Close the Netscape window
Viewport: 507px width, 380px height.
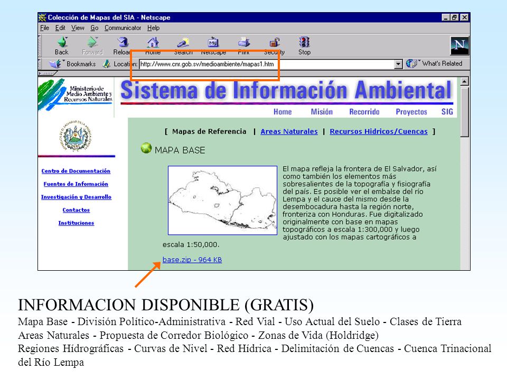click(x=464, y=17)
